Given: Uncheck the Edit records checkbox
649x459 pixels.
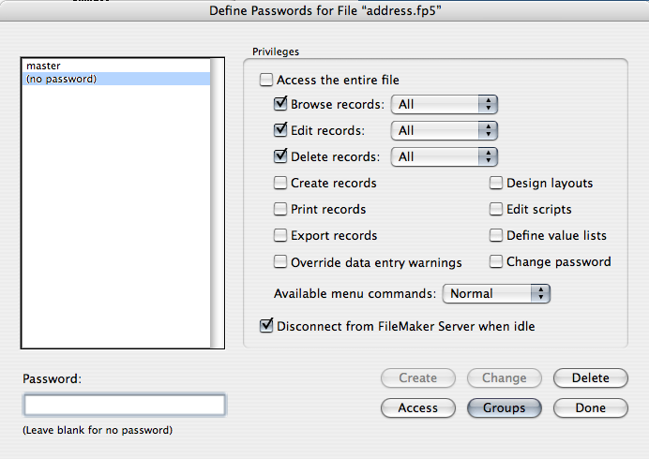Looking at the screenshot, I should pos(280,130).
